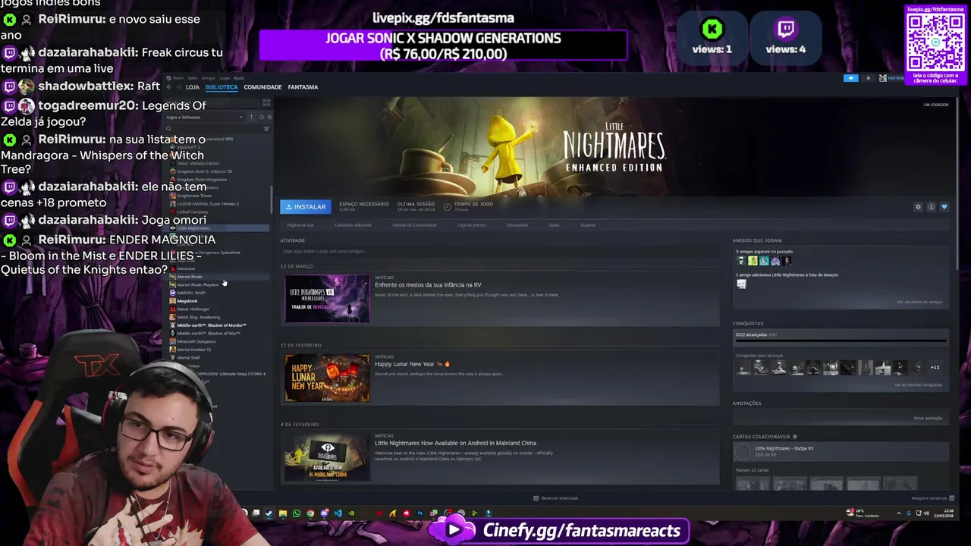This screenshot has width=971, height=546.
Task: Click the blue INSTALAR button
Action: (306, 207)
